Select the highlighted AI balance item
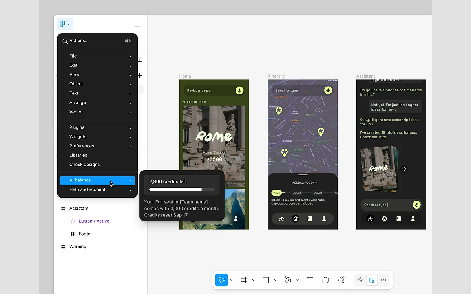This screenshot has height=294, width=471. pos(97,180)
